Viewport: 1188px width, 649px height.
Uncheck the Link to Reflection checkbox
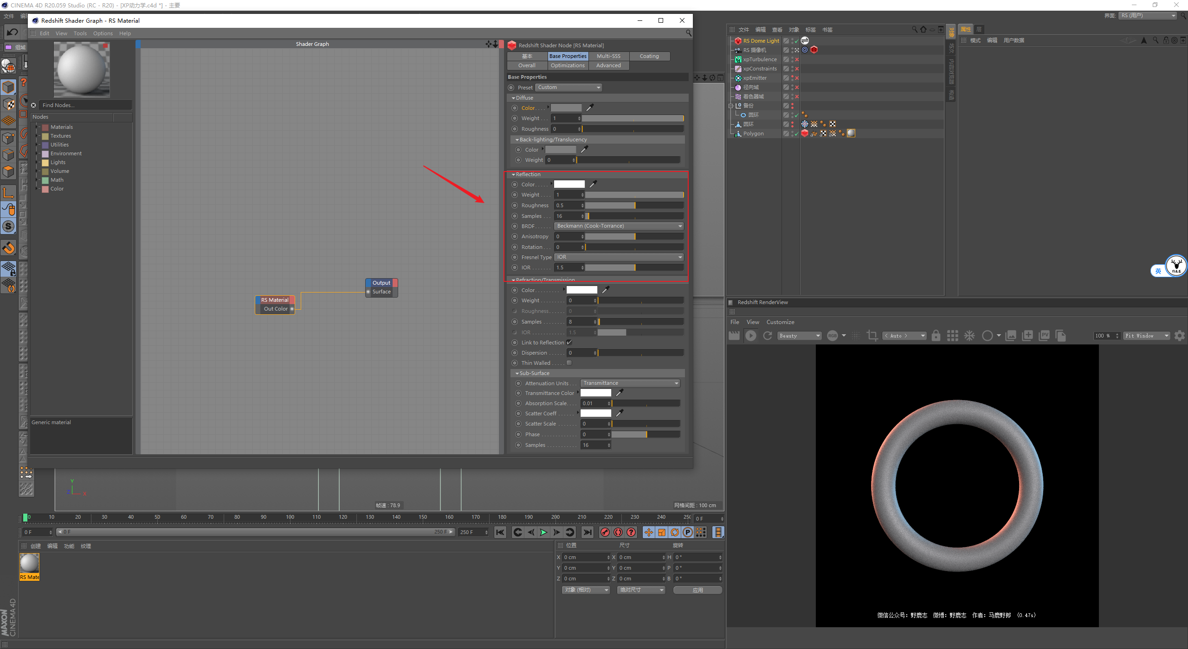pyautogui.click(x=569, y=343)
